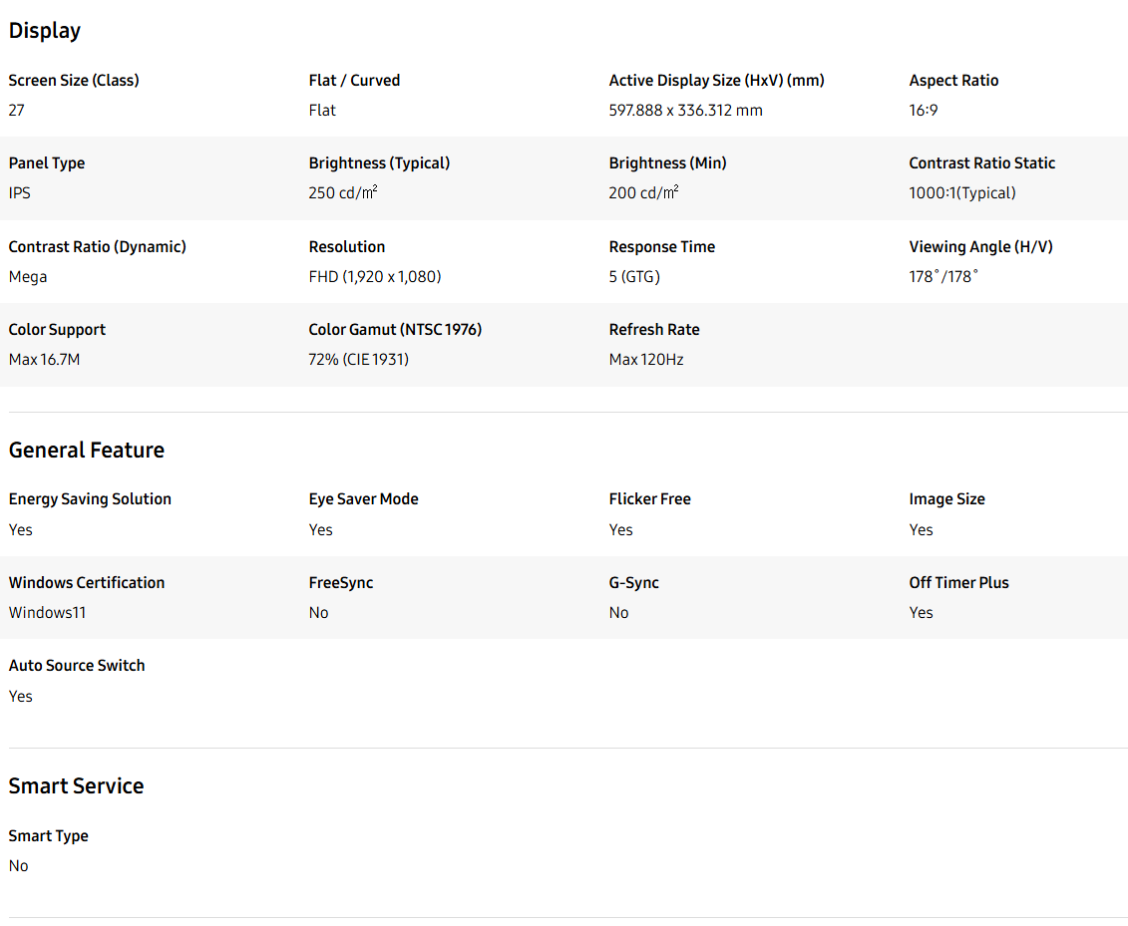Screen dimensions: 1128x926
Task: Click the Auto Source Switch label
Action: pyautogui.click(x=77, y=666)
